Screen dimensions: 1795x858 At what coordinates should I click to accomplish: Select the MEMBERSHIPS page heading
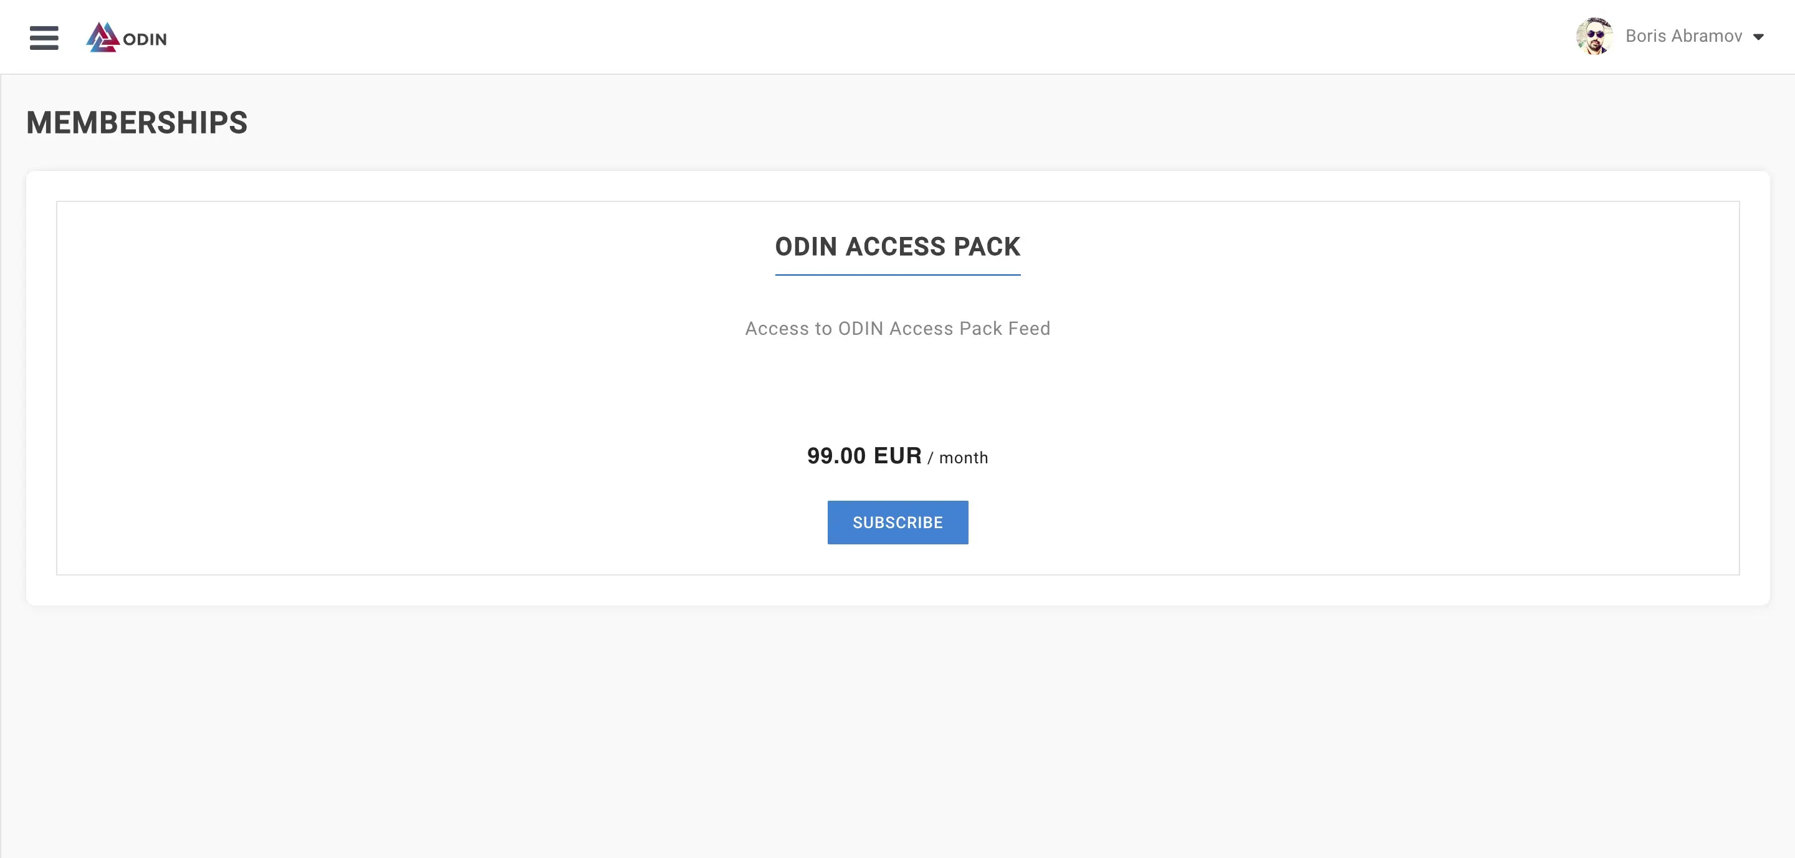pyautogui.click(x=136, y=123)
